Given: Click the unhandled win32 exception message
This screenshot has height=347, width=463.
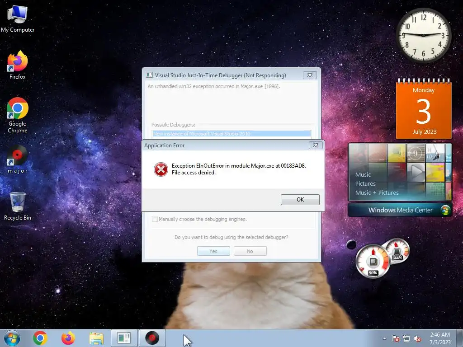Looking at the screenshot, I should [x=214, y=86].
